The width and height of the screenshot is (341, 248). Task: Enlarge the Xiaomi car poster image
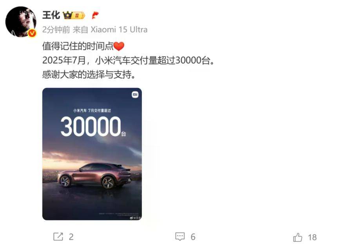click(92, 154)
